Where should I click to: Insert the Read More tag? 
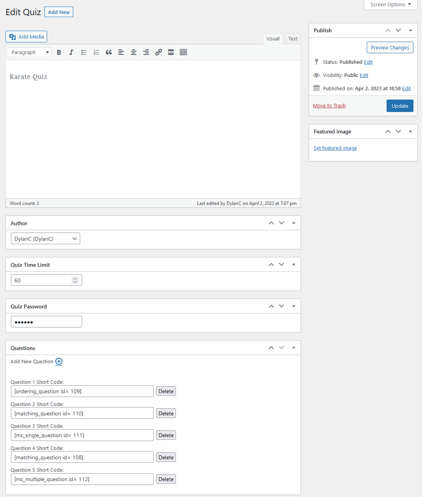171,52
